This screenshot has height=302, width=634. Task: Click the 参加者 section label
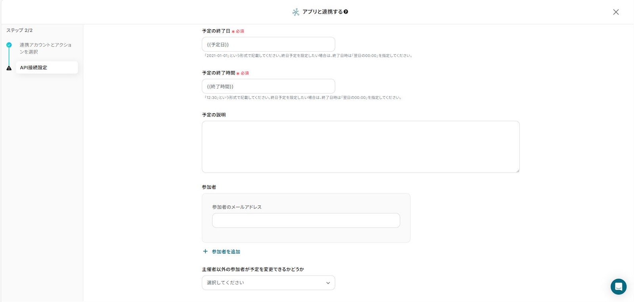click(x=209, y=187)
